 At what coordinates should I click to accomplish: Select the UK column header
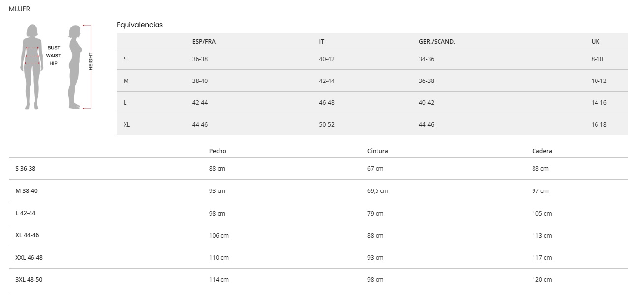point(595,41)
